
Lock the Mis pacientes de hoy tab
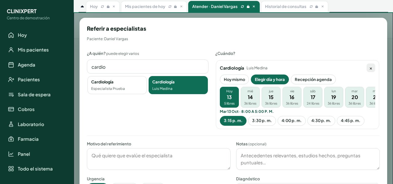pos(175,6)
